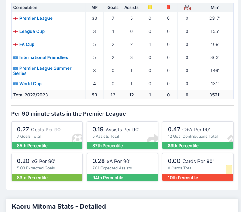Open the International Friendlies link
241x212 pixels.
[44, 57]
